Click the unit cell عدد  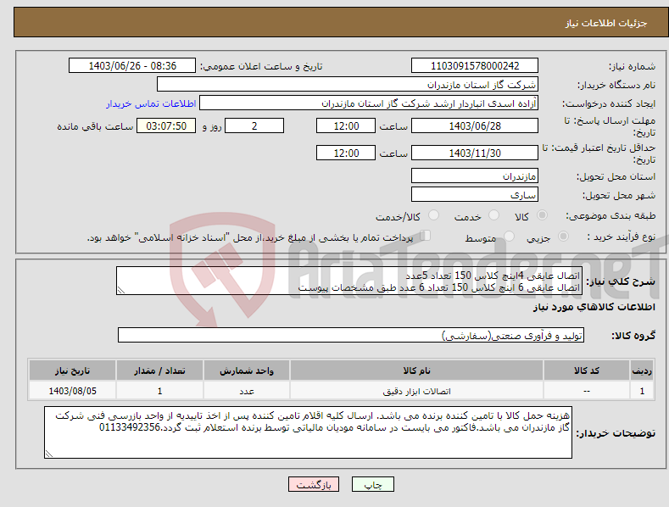tap(247, 391)
